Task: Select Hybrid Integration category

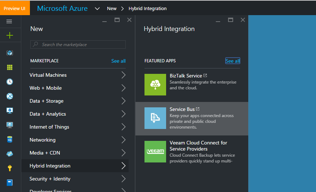Action: coord(75,166)
